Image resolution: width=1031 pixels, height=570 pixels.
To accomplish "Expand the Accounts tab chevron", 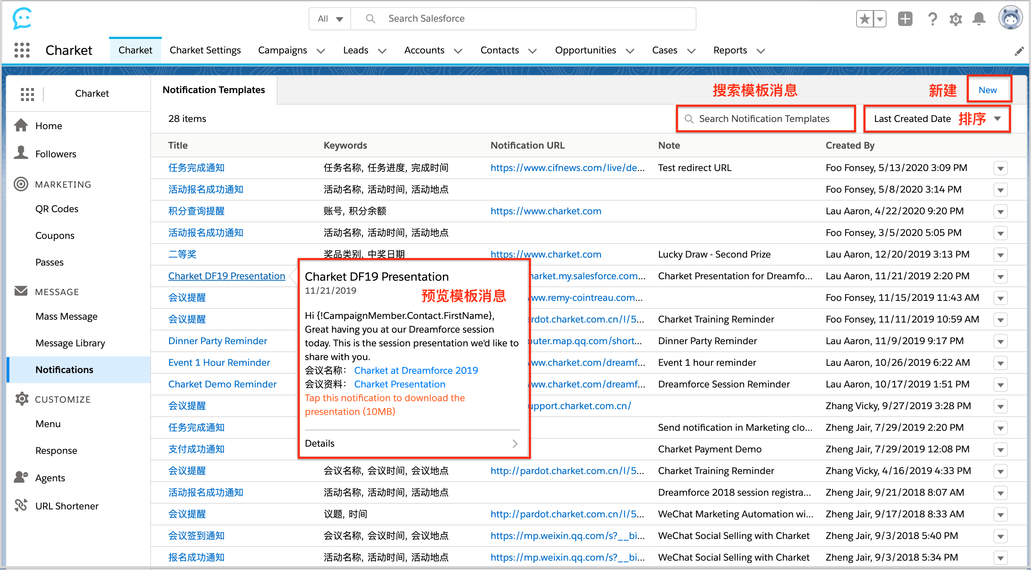I will pos(458,51).
